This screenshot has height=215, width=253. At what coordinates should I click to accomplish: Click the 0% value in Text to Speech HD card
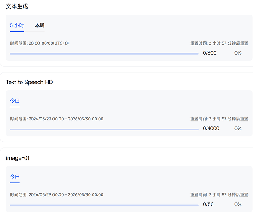(x=238, y=129)
